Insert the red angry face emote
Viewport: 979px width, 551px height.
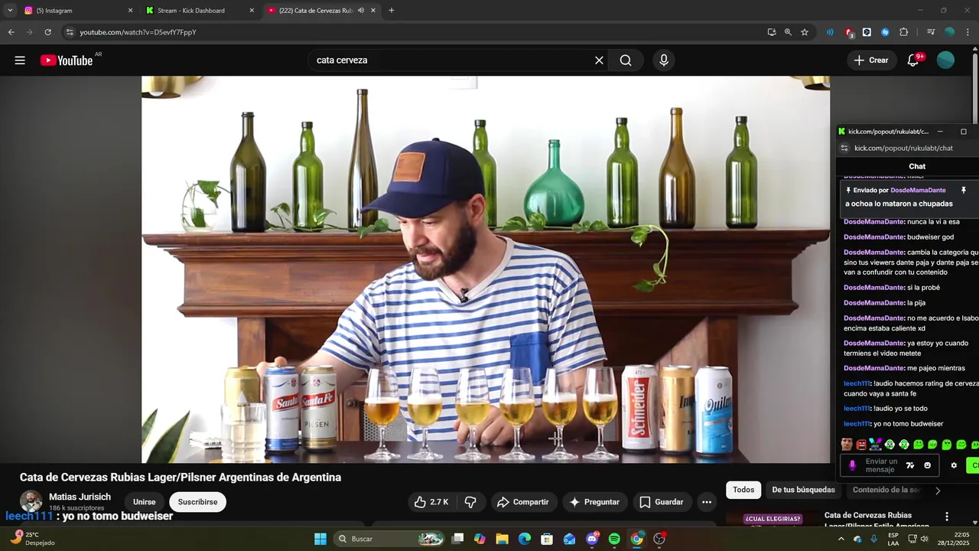(x=861, y=445)
